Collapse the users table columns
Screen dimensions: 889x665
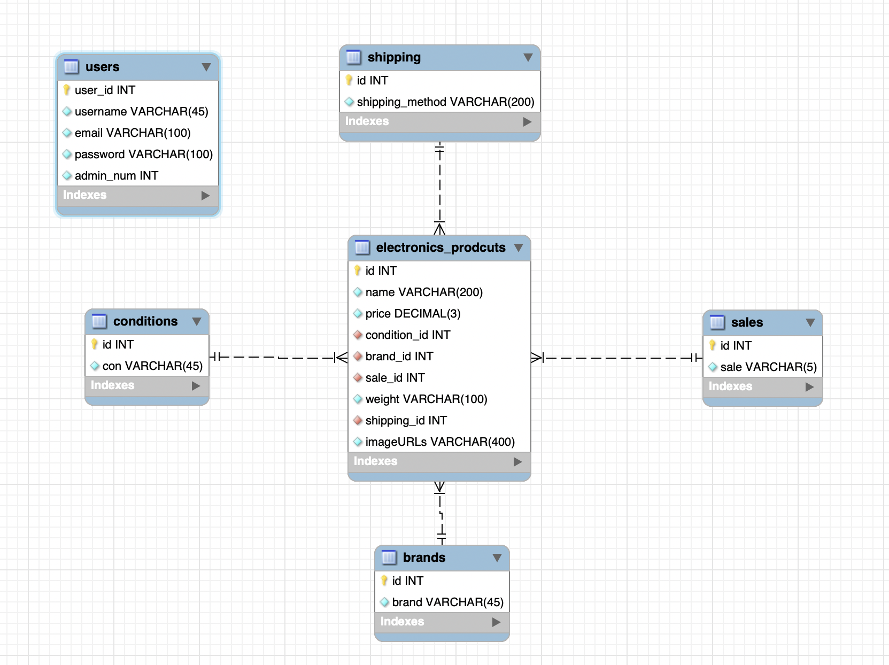pos(206,67)
